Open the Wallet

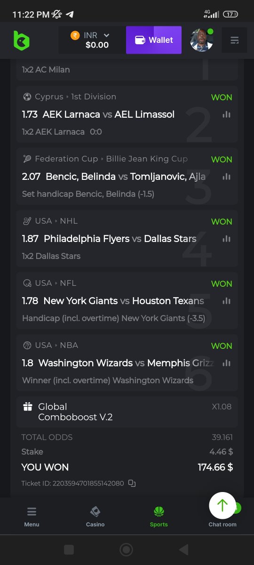[x=154, y=40]
